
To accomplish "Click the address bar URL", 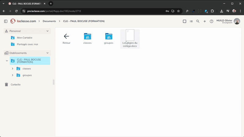I will point(54,11).
